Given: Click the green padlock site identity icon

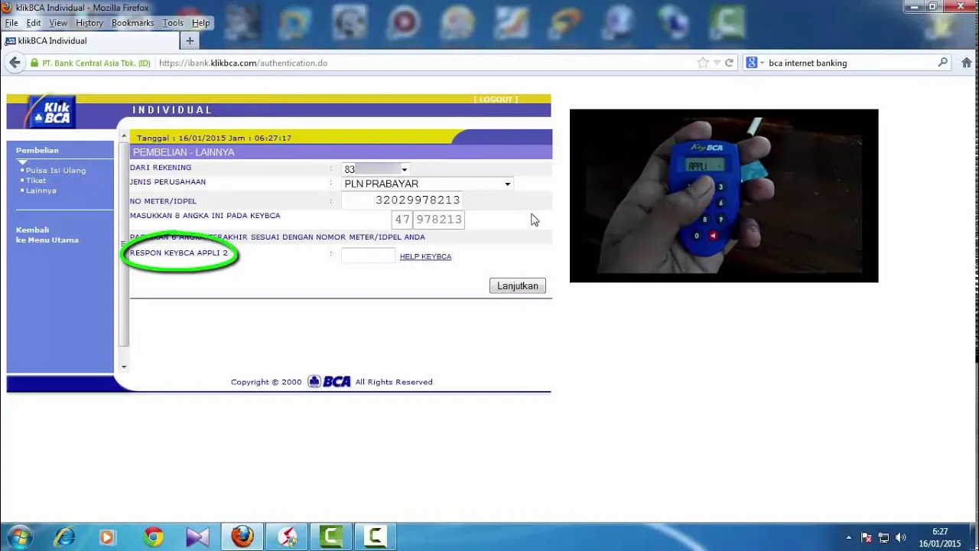Looking at the screenshot, I should point(34,63).
